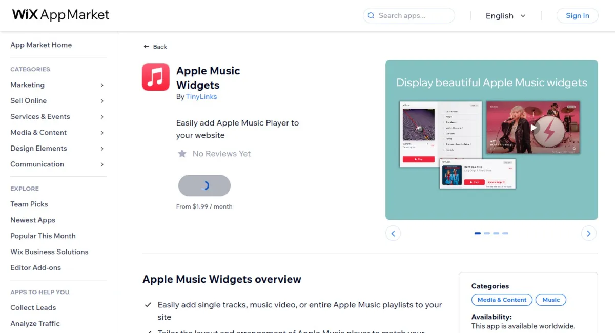Click the No Reviews Yet text
This screenshot has height=333, width=615.
pyautogui.click(x=221, y=154)
